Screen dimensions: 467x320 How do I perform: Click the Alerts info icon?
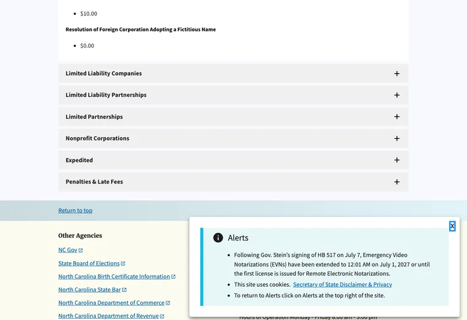point(218,238)
